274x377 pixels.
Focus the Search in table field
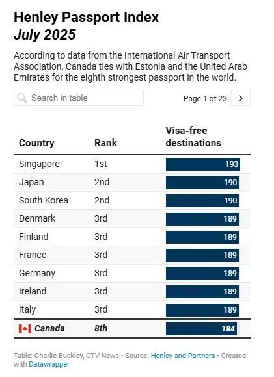[x=79, y=98]
